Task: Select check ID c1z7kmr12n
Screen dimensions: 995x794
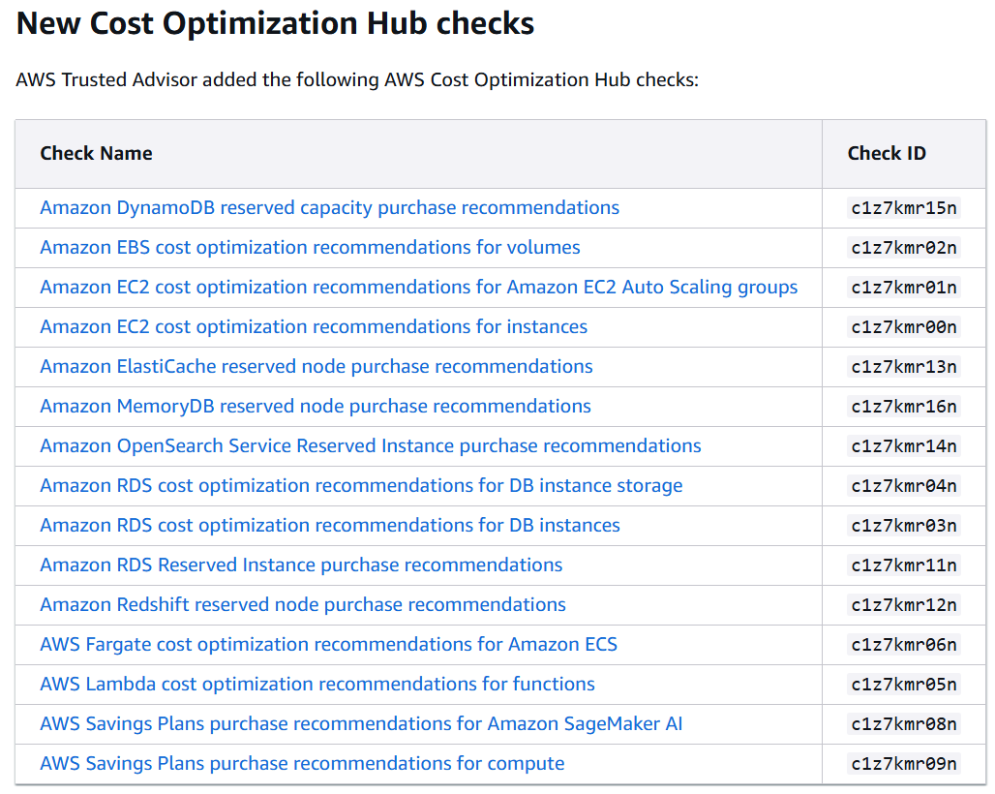Action: [x=904, y=605]
